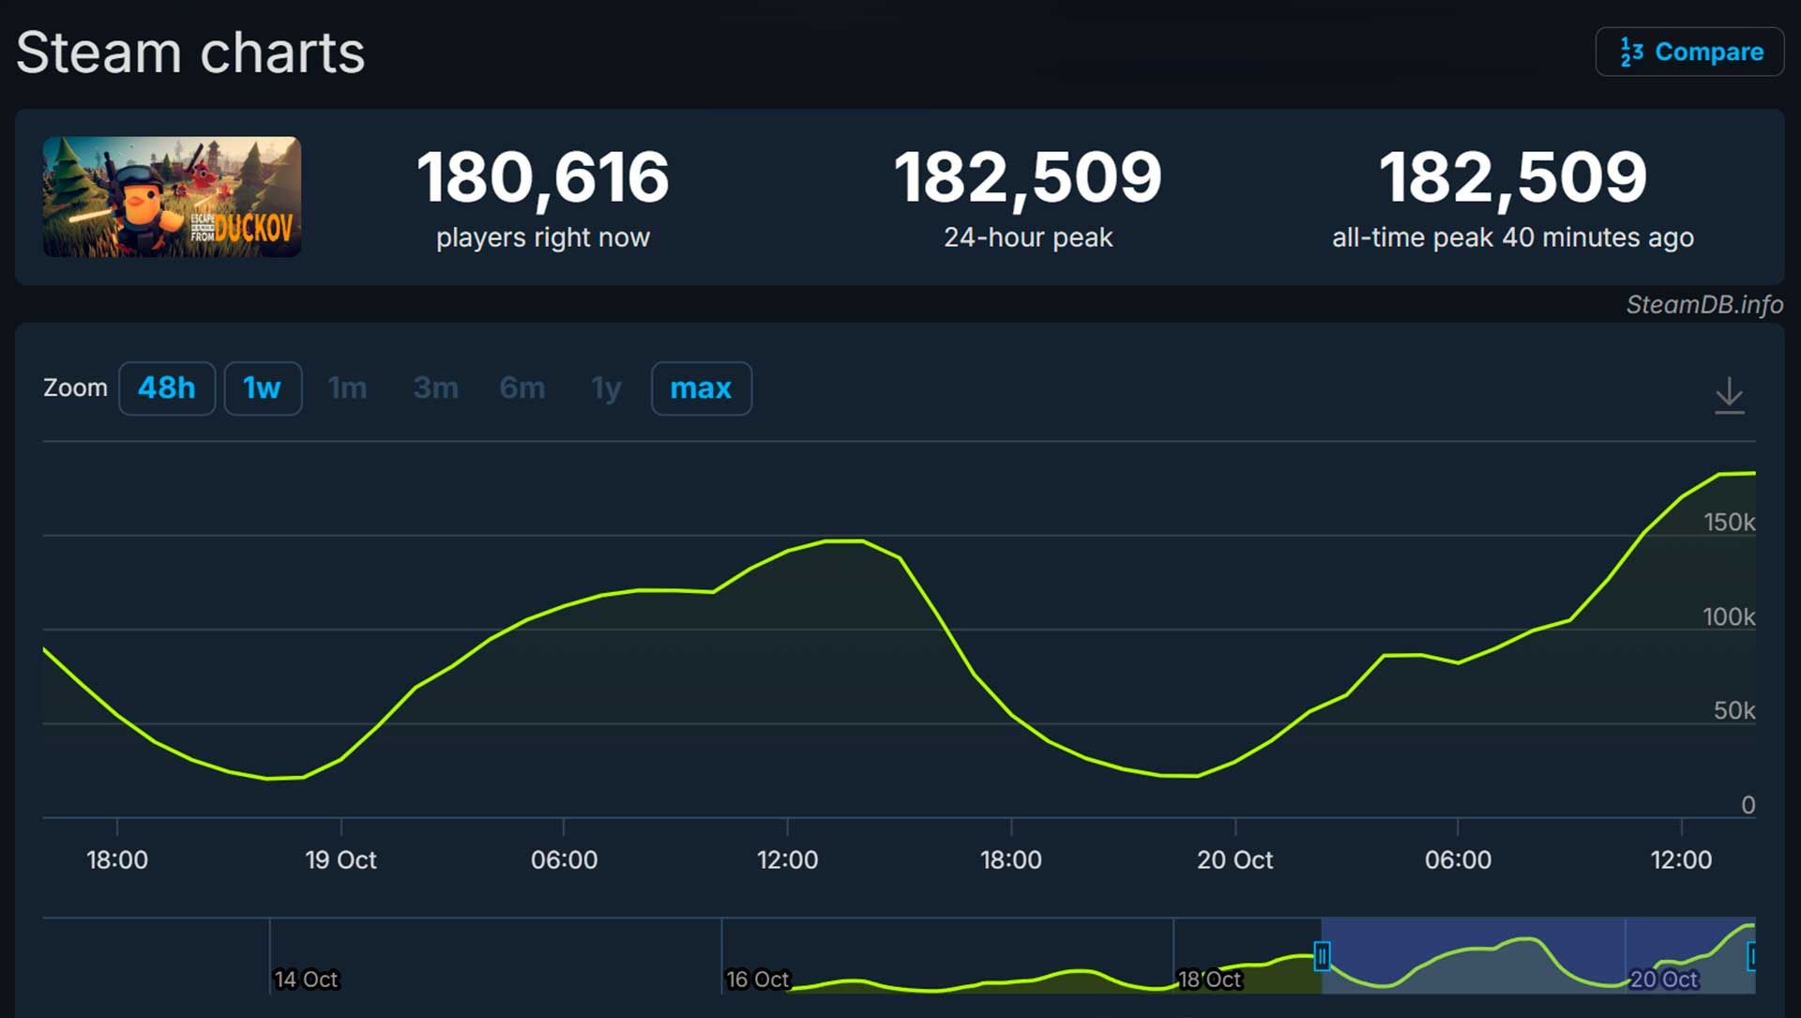1801x1018 pixels.
Task: Grab the right navigator range handle
Action: 1750,956
